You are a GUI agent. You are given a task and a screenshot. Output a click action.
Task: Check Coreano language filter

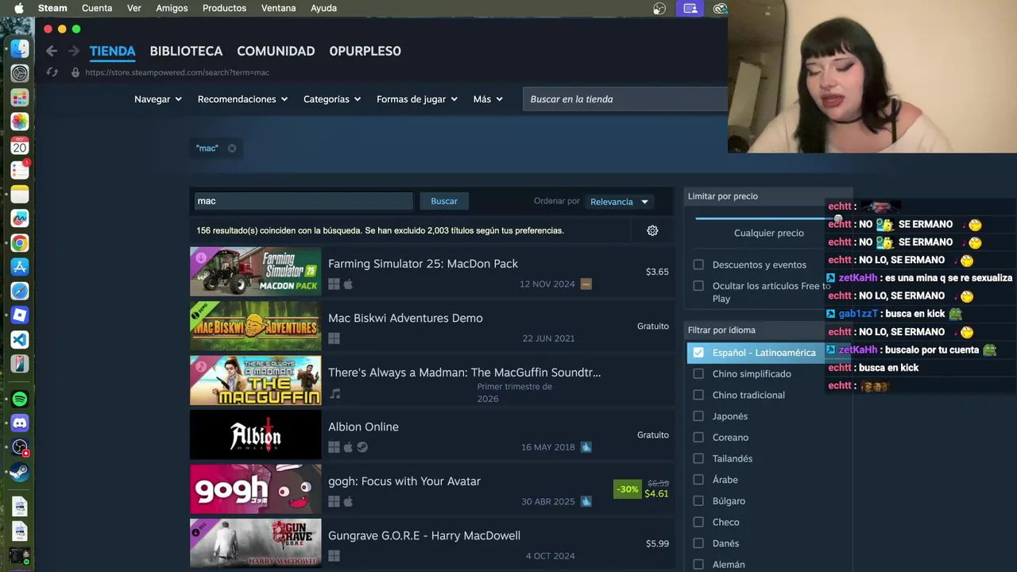point(698,437)
